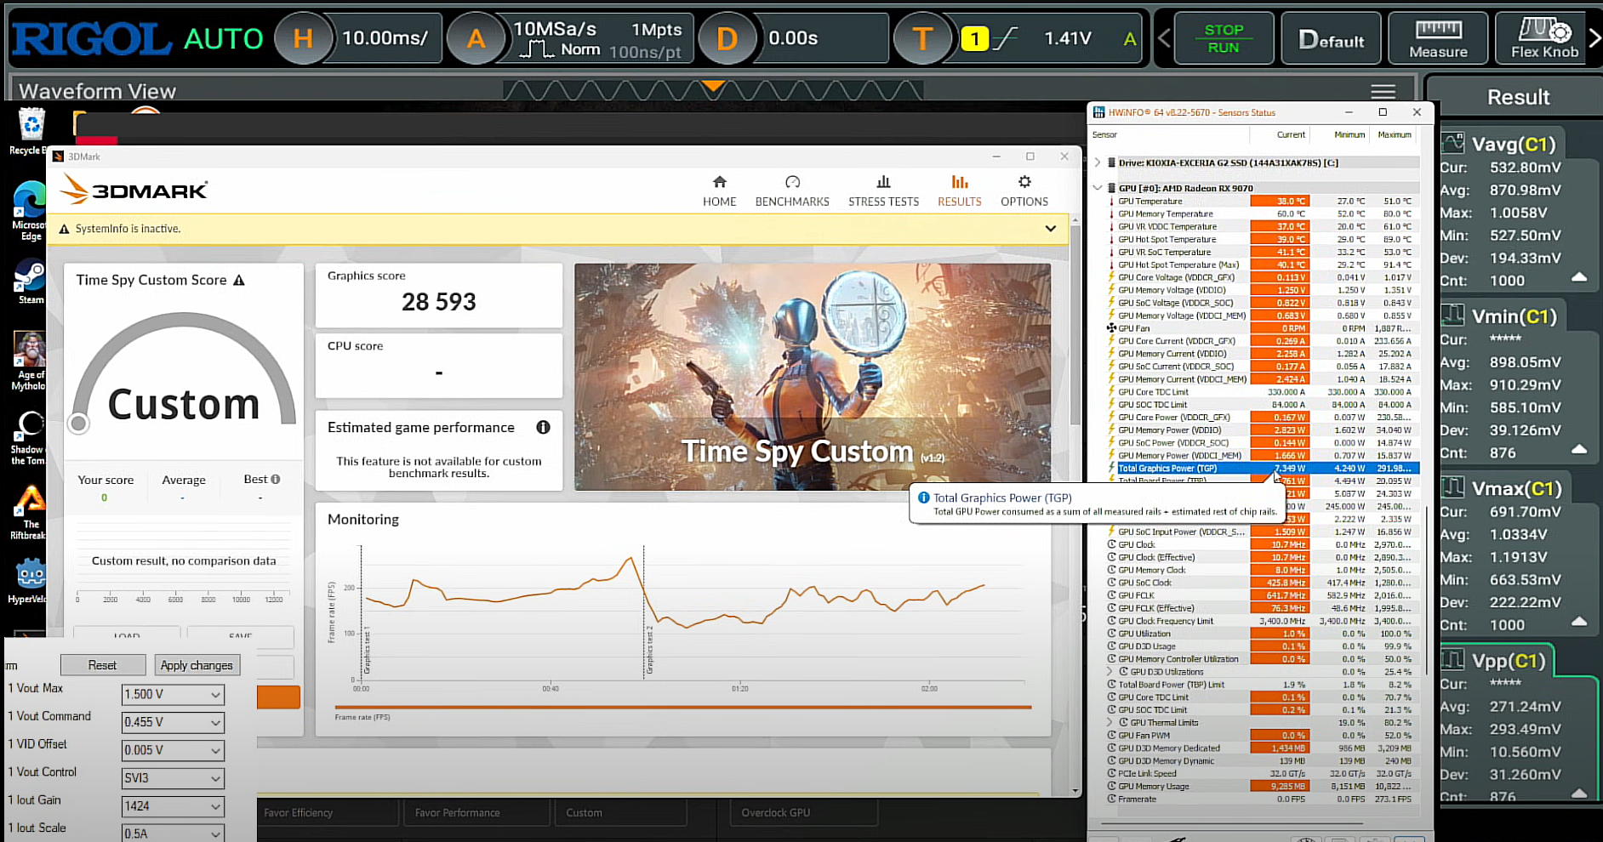Open The Riftbreaker desktop shortcut
The height and width of the screenshot is (842, 1603).
(x=30, y=512)
